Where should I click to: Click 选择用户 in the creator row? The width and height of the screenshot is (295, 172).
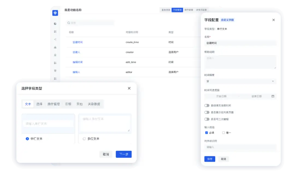pyautogui.click(x=173, y=52)
